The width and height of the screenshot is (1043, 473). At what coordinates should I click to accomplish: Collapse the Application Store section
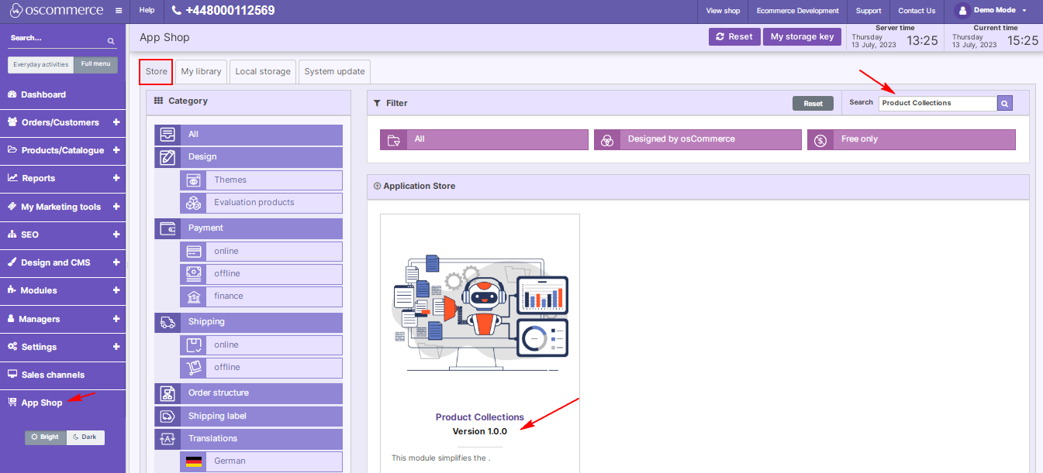(378, 187)
